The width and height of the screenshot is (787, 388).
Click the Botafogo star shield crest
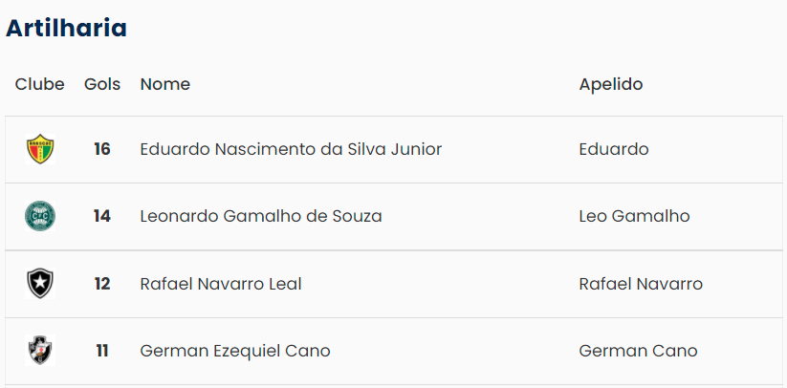click(x=40, y=284)
